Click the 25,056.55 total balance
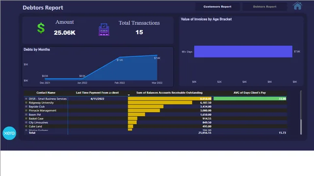Screen dimensions: 314x176 [205, 132]
